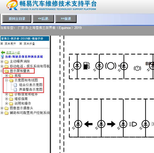Click folder icon beside 移动电话、娱乐系统和导航
This screenshot has width=154, height=153.
[6, 66]
